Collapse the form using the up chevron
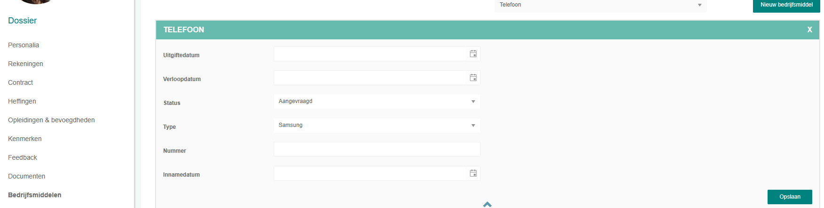Viewport: 824px width, 208px height. (487, 204)
